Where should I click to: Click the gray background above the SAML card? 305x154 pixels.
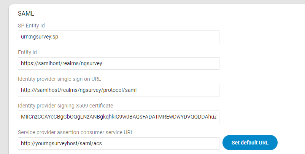(x=152, y=2)
